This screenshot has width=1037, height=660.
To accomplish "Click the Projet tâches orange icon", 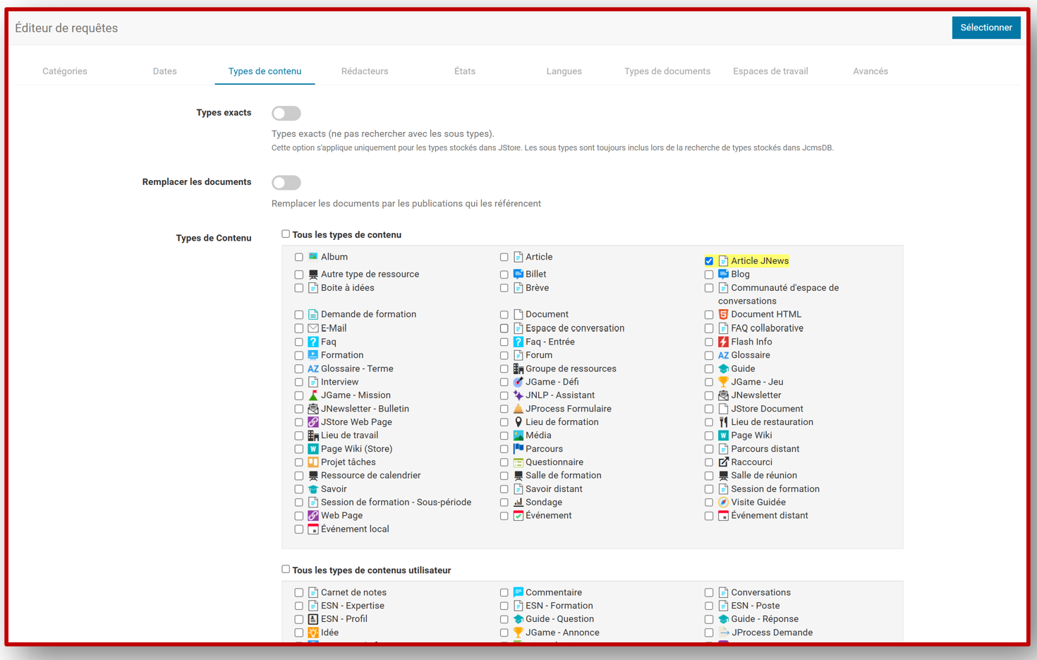I will tap(313, 462).
